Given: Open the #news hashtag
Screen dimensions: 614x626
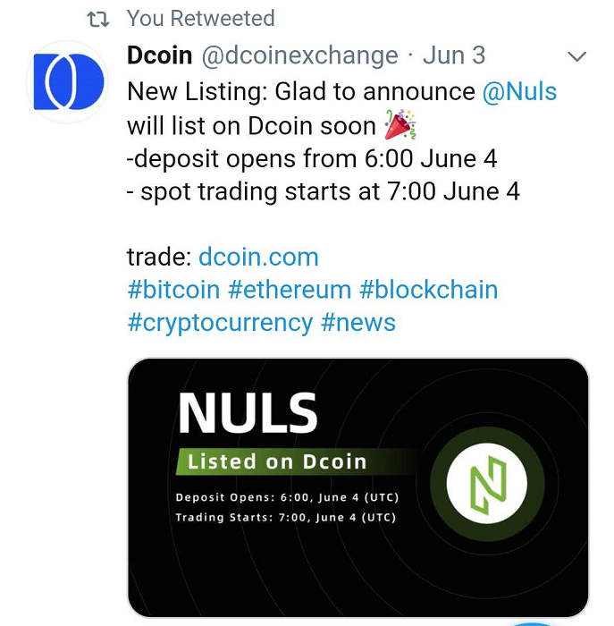Looking at the screenshot, I should tap(358, 322).
